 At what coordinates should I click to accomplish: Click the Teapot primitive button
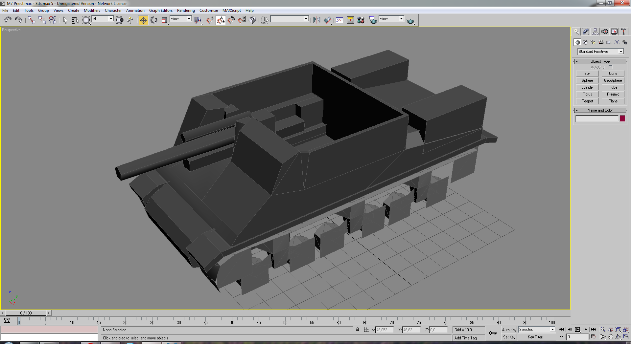(587, 101)
